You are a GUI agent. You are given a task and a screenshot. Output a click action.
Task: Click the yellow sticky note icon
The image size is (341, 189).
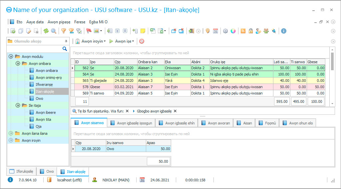pyautogui.click(x=143, y=31)
